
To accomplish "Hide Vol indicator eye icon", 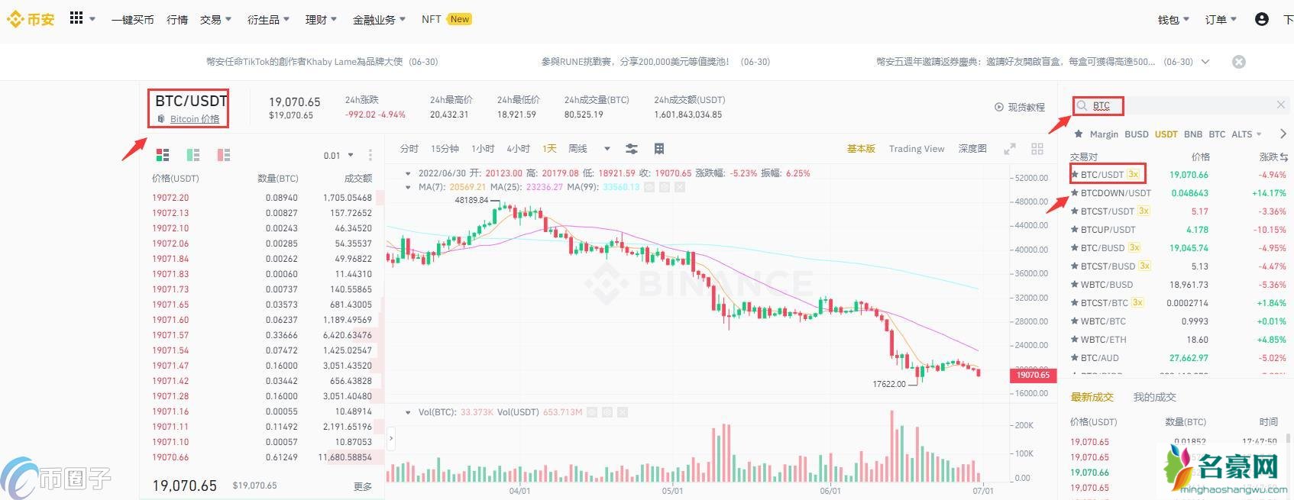I will pos(591,412).
